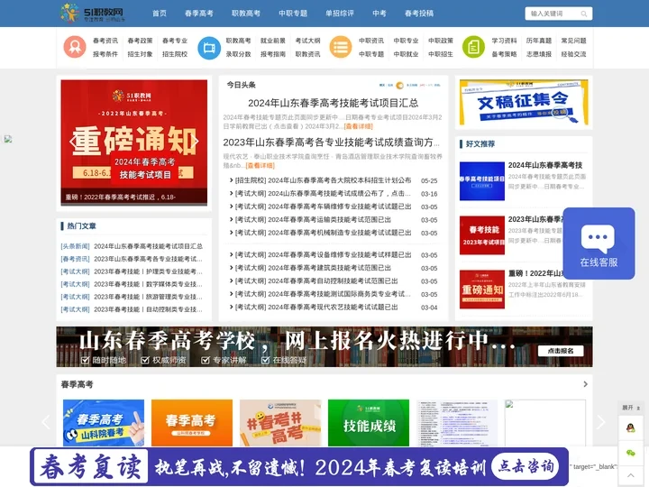Open the 春季高考 section more arrow
This screenshot has width=649, height=487.
(585, 384)
